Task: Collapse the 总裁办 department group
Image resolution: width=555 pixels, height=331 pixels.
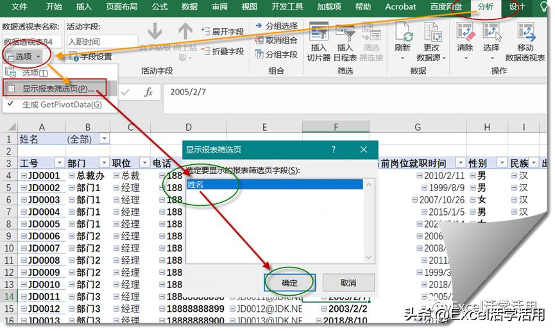Action: coord(71,176)
